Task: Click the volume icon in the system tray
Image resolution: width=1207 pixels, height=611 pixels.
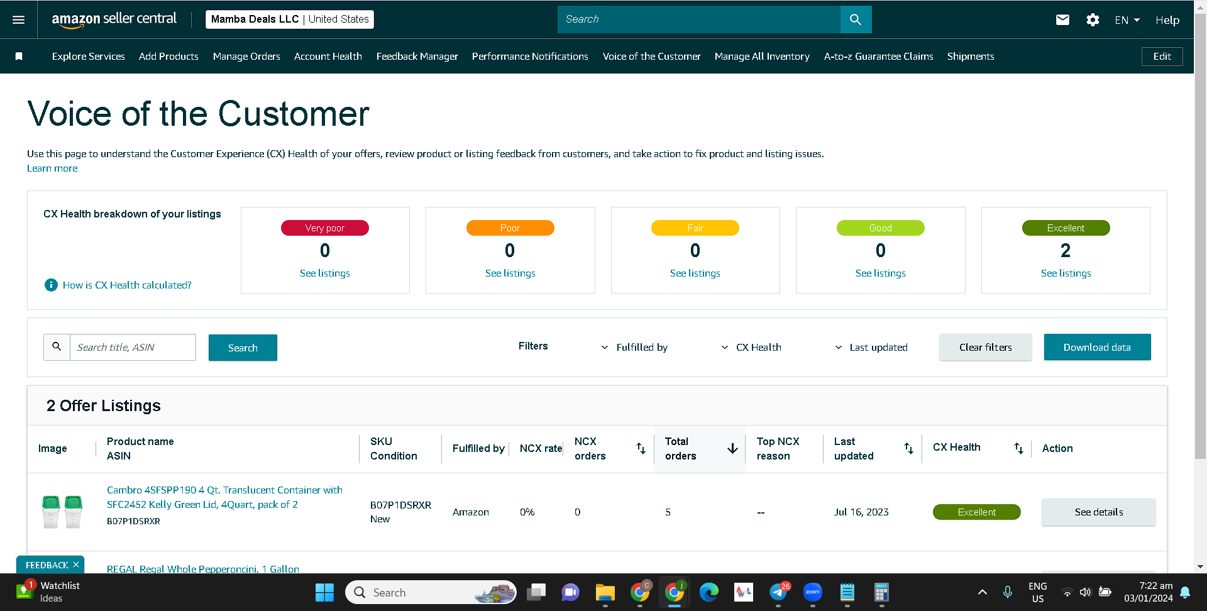Action: click(1086, 592)
